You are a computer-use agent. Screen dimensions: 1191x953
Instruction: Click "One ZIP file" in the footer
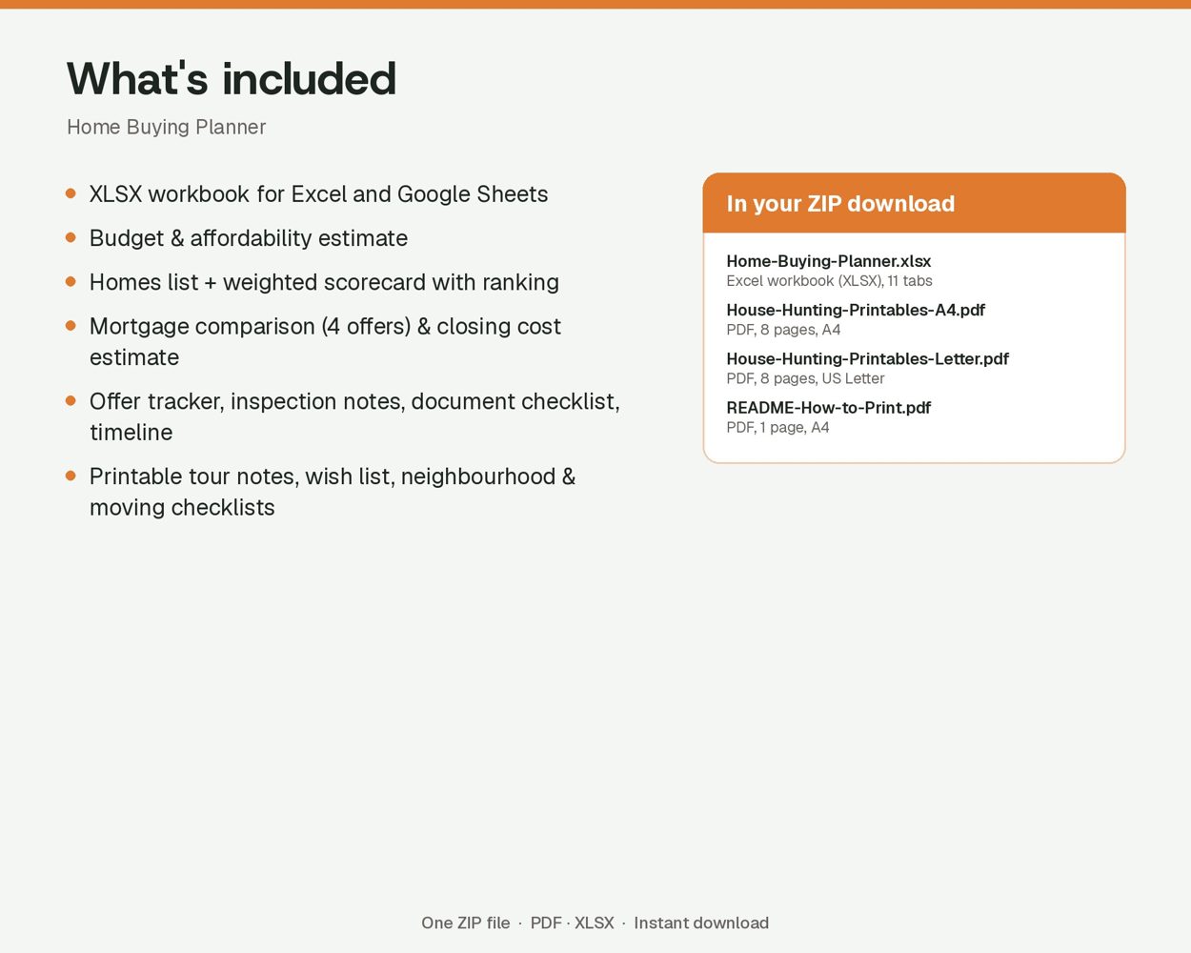466,923
